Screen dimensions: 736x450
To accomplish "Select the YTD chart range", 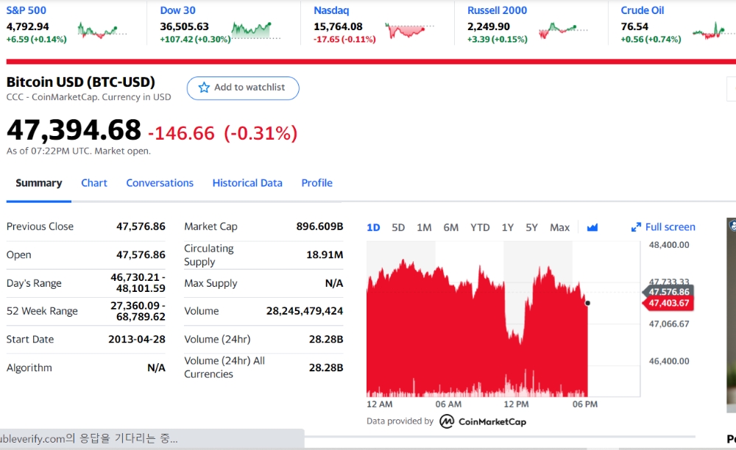I will (480, 228).
